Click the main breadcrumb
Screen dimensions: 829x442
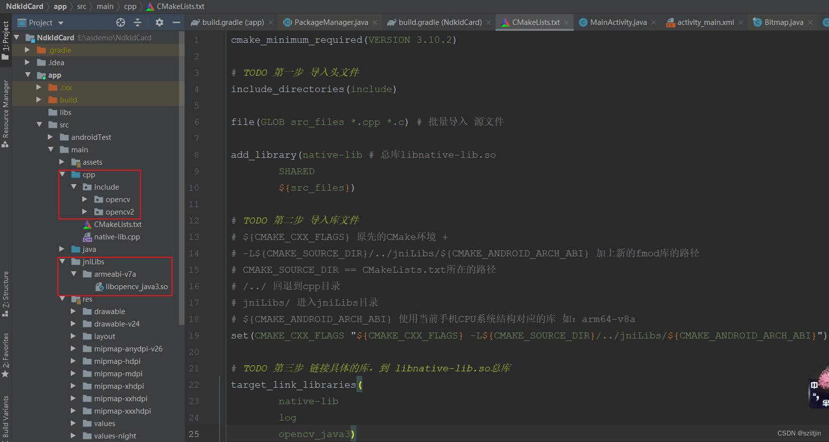tap(105, 6)
